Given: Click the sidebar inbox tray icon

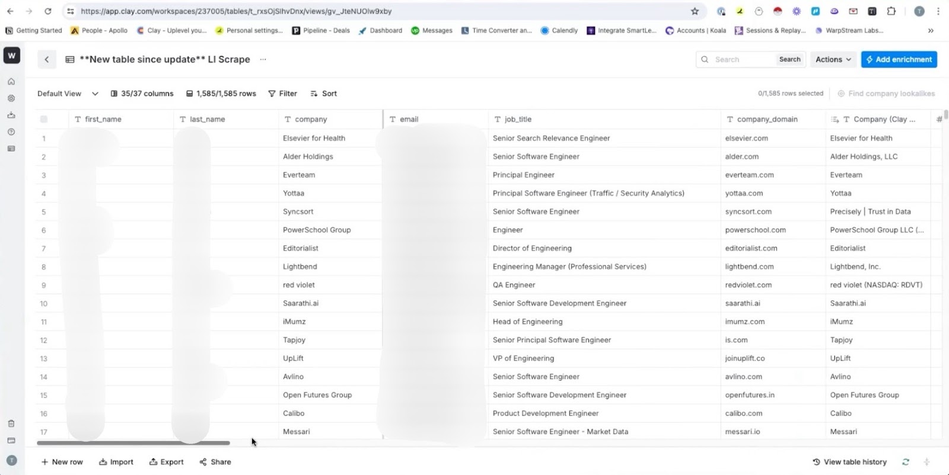Looking at the screenshot, I should pyautogui.click(x=11, y=115).
